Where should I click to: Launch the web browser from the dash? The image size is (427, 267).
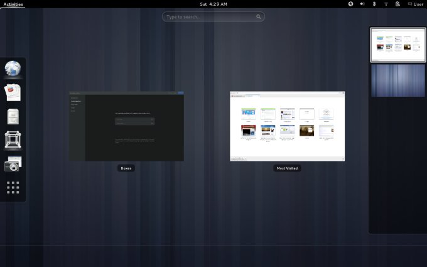(x=13, y=68)
